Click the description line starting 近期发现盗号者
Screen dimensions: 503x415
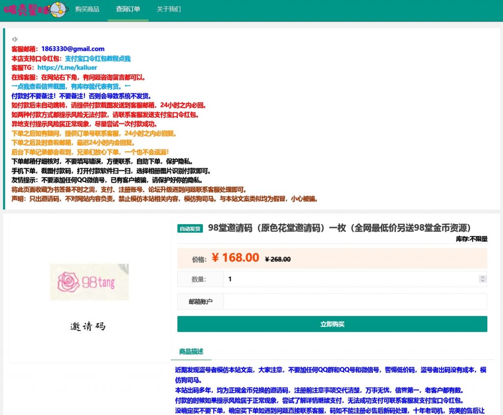[331, 375]
